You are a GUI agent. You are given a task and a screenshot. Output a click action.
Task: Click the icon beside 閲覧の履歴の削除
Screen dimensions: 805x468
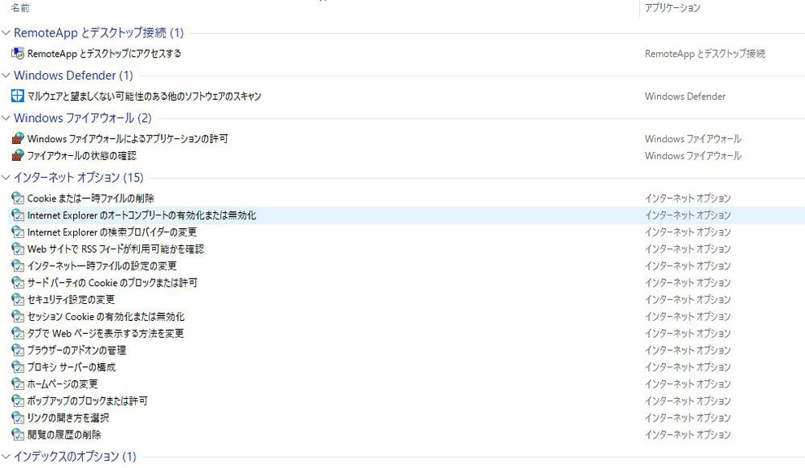[17, 435]
